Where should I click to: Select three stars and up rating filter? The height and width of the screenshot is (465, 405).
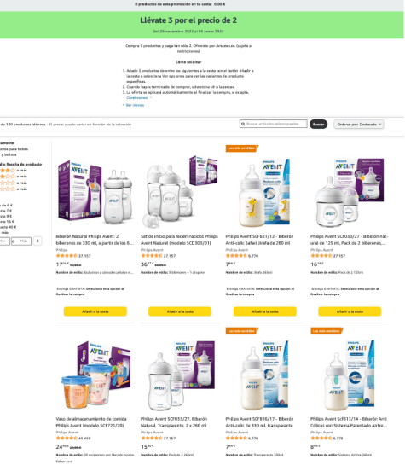14,177
